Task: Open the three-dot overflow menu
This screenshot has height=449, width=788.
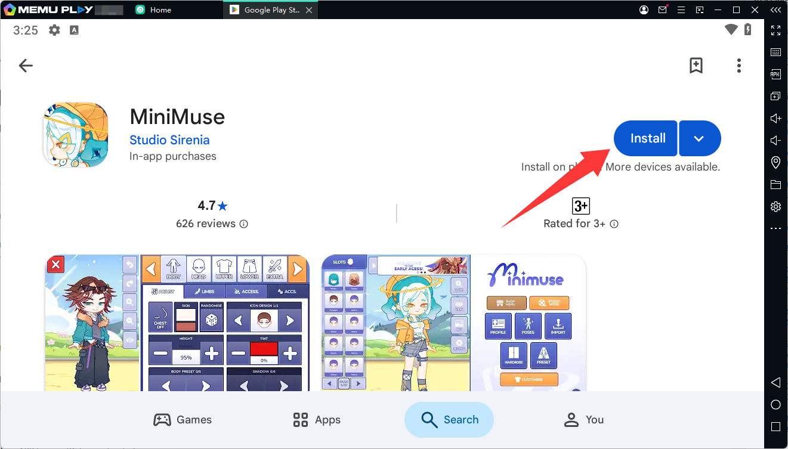Action: click(x=739, y=66)
